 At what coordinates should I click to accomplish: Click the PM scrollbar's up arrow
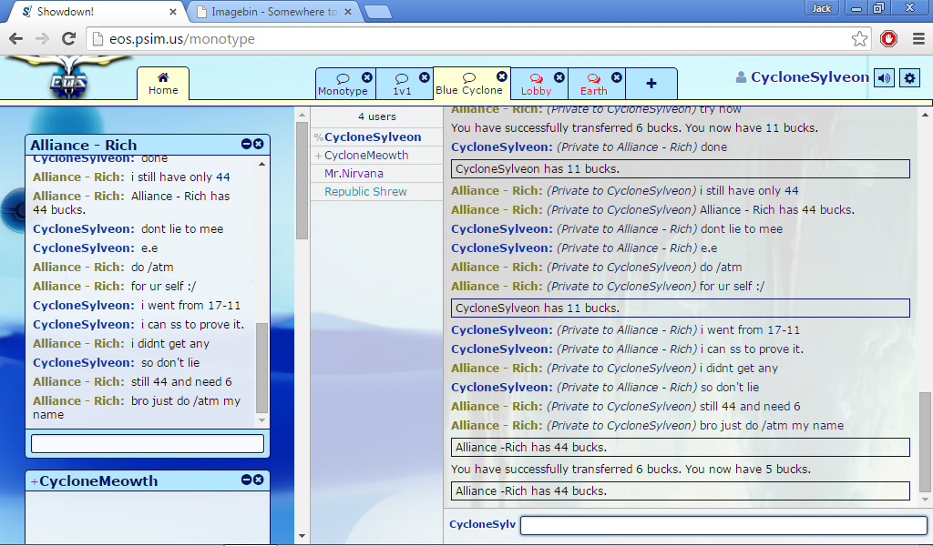pos(261,164)
